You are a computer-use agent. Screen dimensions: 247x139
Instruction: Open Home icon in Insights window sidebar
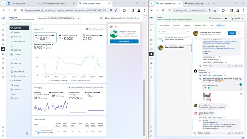(x=3, y=30)
